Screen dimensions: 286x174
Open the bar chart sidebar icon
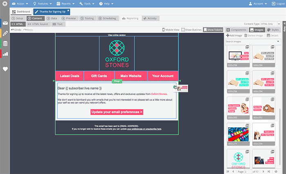[5, 54]
